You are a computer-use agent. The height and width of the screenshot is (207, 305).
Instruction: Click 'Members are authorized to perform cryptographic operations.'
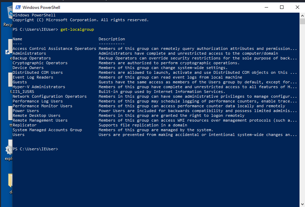(x=169, y=63)
